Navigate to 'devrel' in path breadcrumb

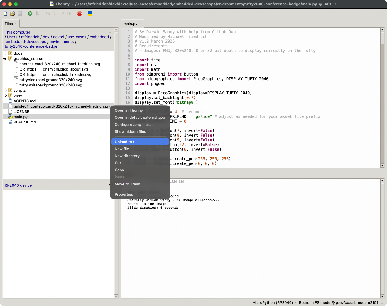click(x=59, y=37)
